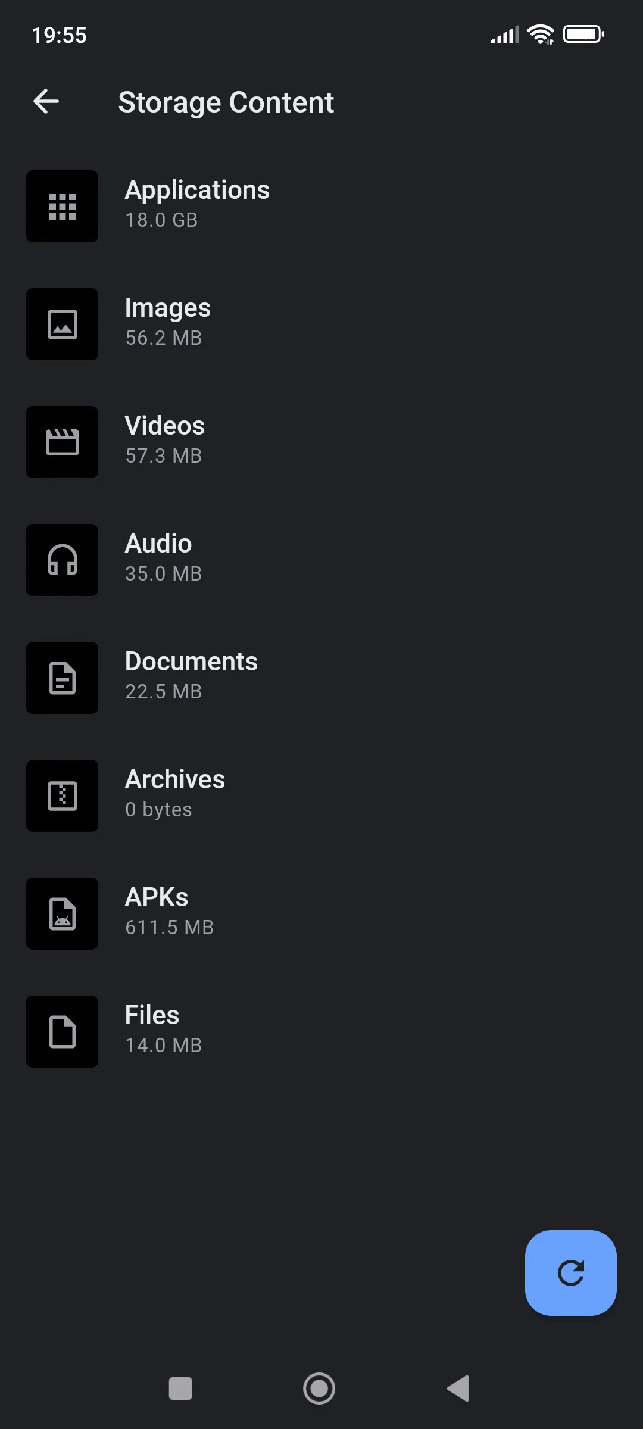Refresh storage with the blue button

point(570,1273)
